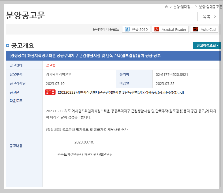Click the 다운로드 row label
The image size is (223, 193).
[16, 101]
